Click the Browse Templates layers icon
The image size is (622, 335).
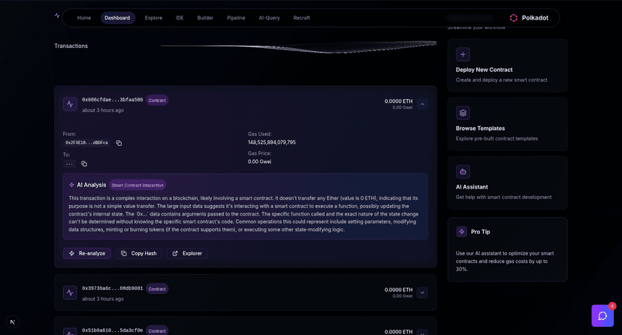pos(463,113)
